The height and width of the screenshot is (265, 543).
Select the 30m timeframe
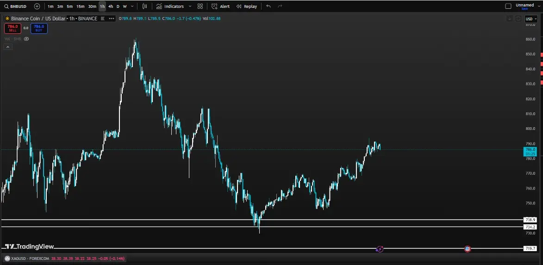pyautogui.click(x=92, y=6)
